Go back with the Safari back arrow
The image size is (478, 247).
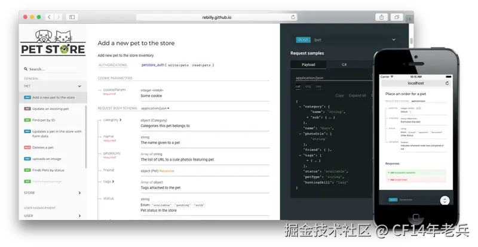click(x=50, y=17)
